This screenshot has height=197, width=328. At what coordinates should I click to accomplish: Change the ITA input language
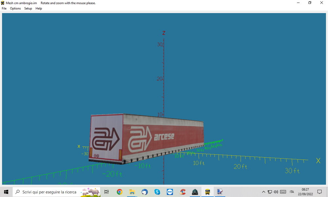[x=292, y=192]
